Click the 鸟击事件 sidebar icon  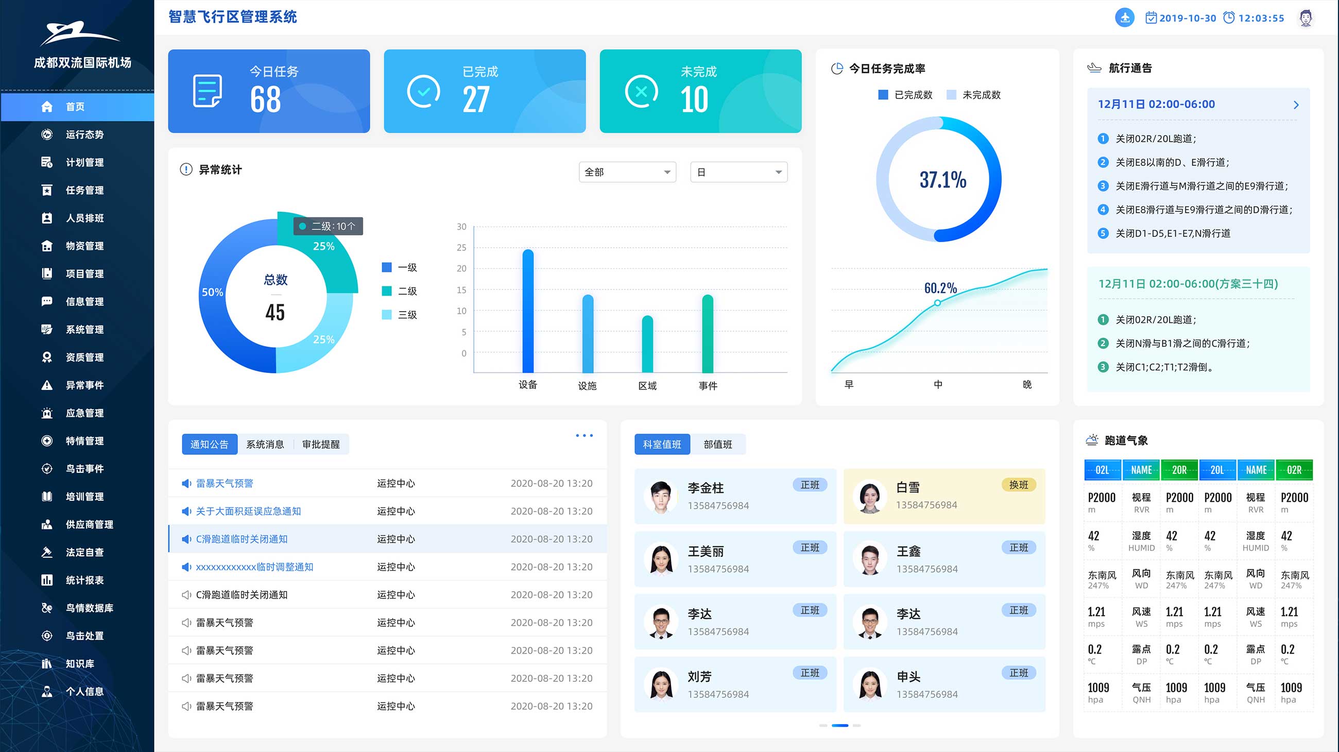tap(47, 469)
